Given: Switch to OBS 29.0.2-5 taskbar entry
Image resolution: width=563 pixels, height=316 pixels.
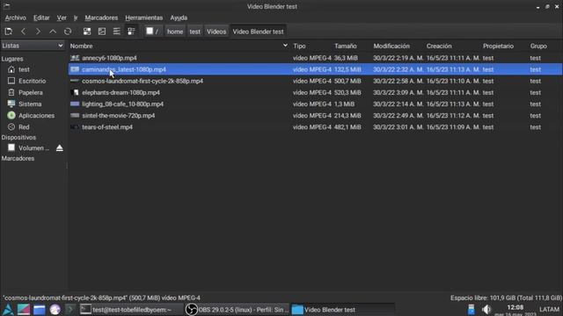Looking at the screenshot, I should (x=238, y=310).
